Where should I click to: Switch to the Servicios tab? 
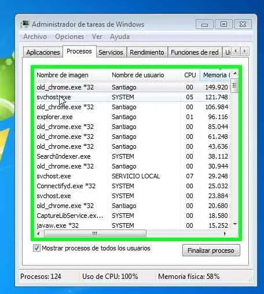pos(111,52)
